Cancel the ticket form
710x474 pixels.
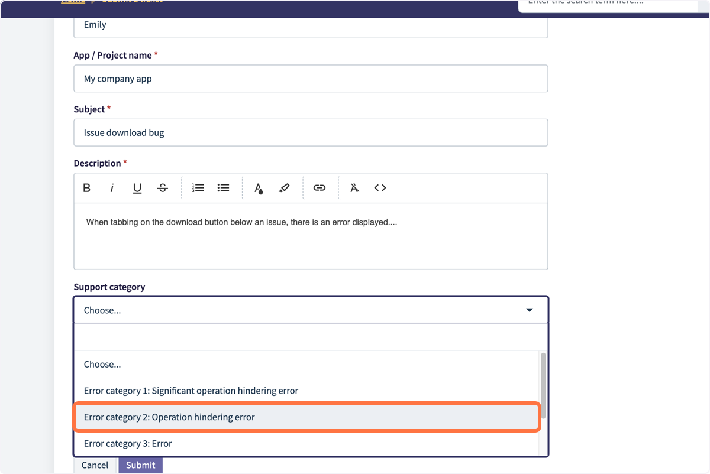[x=95, y=465]
